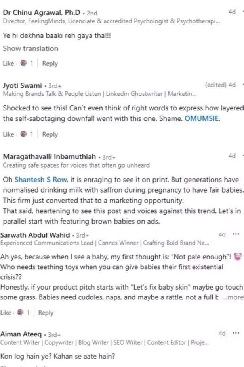Reply to Dr Chinu Agrawal's comment
The width and height of the screenshot is (244, 367).
pos(50,63)
